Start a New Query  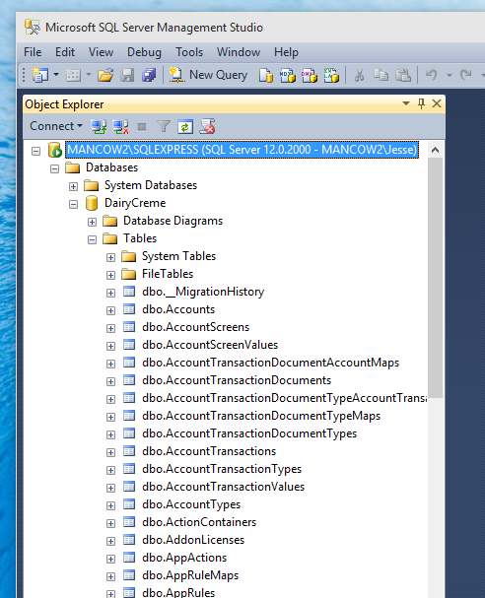[208, 75]
